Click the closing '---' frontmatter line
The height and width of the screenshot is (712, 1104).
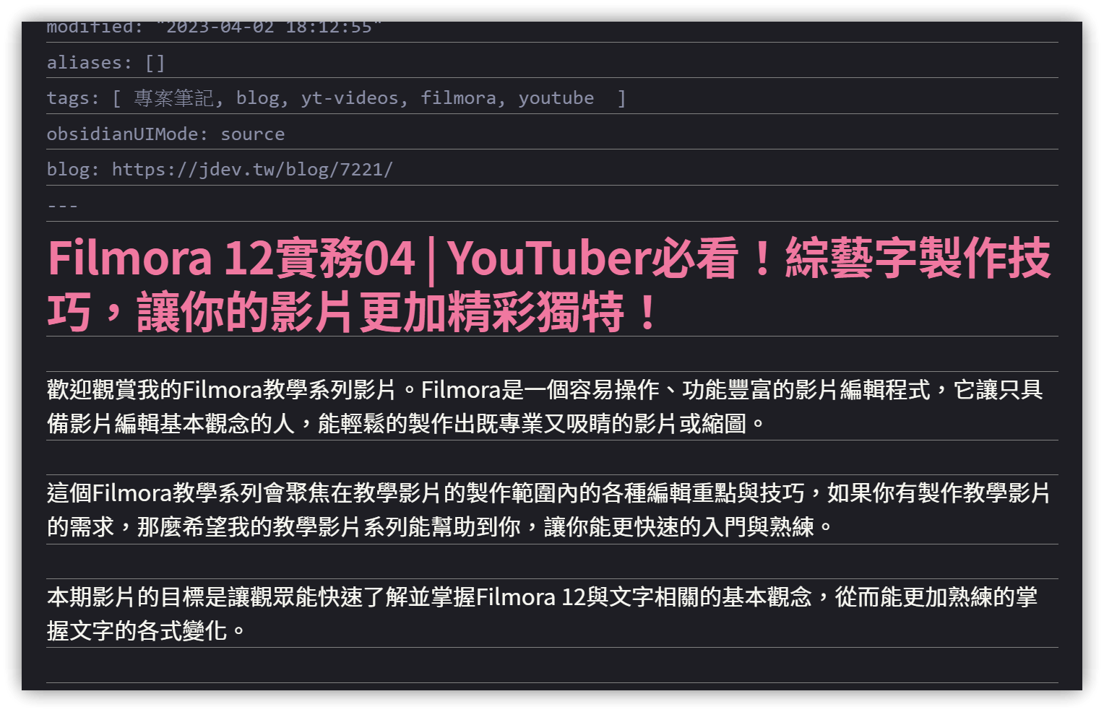coord(62,206)
